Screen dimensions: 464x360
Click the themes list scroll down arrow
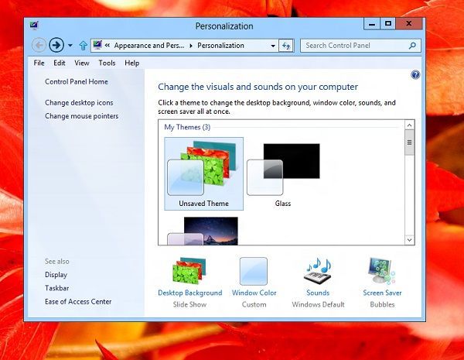pyautogui.click(x=409, y=240)
